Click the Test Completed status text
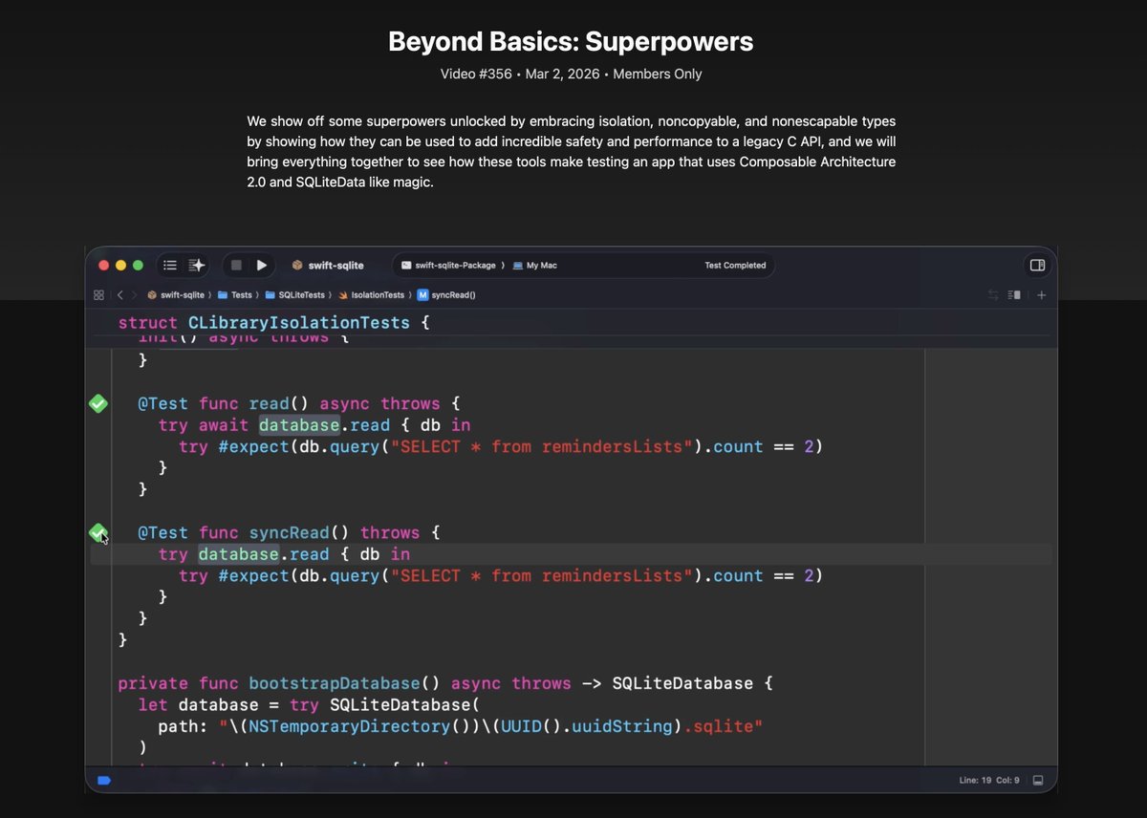 pyautogui.click(x=735, y=266)
